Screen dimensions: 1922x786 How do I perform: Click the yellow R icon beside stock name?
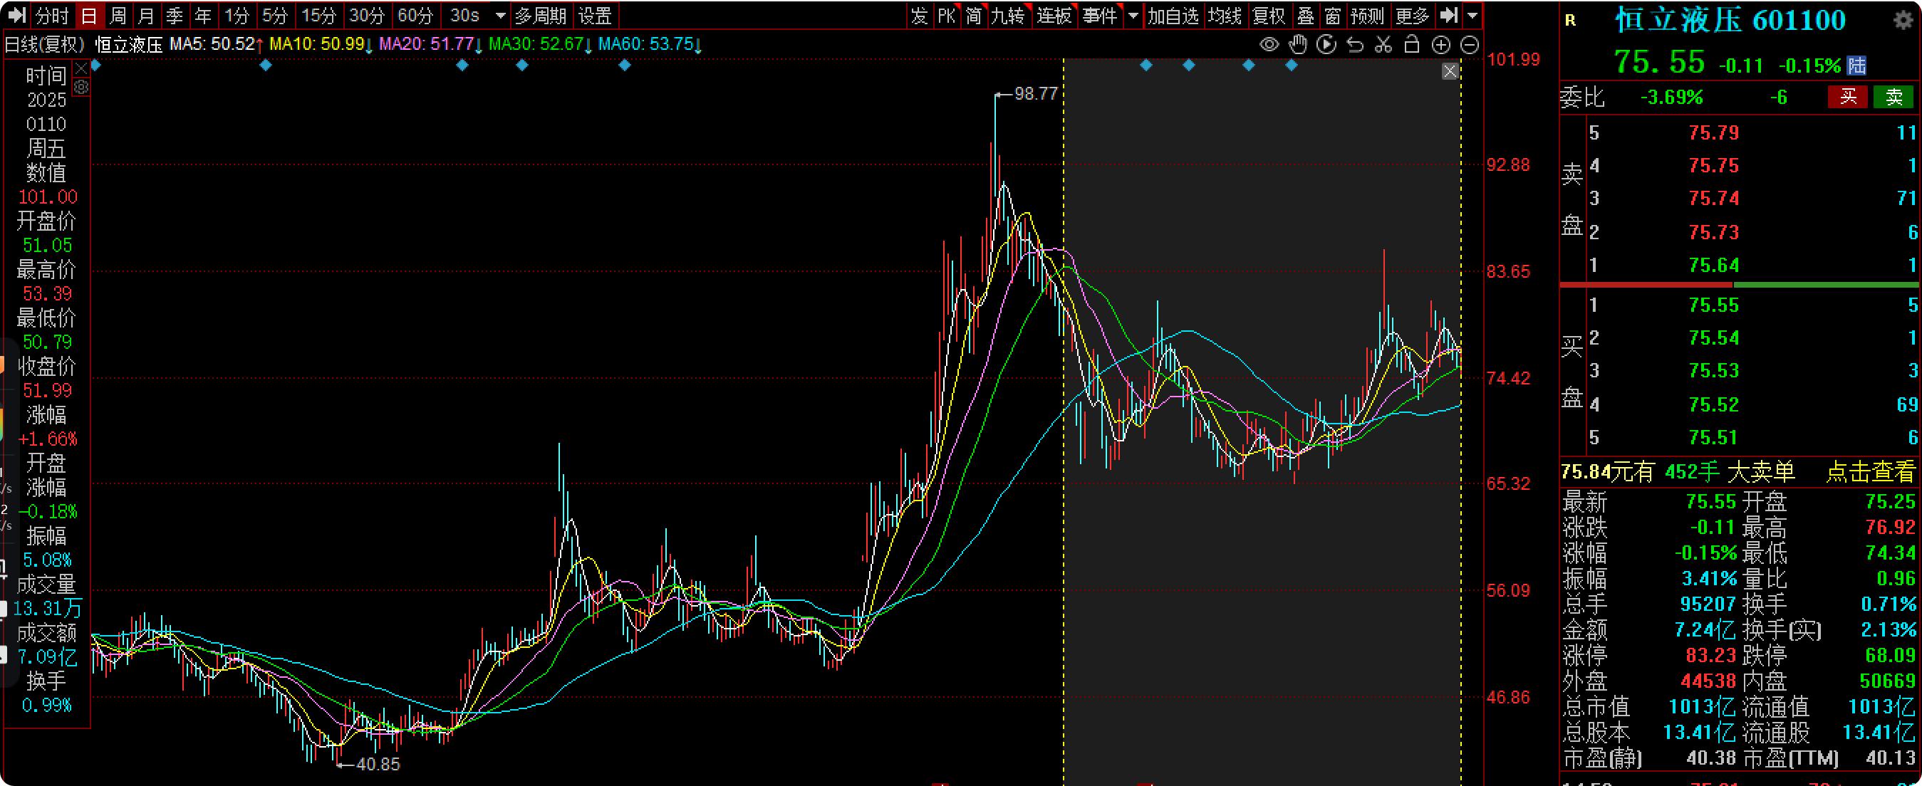tap(1571, 21)
